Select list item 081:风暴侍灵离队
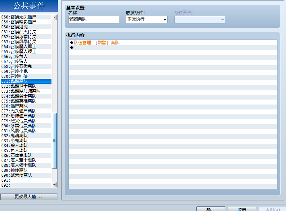Viewport: 286px width, 211px height. (26, 131)
